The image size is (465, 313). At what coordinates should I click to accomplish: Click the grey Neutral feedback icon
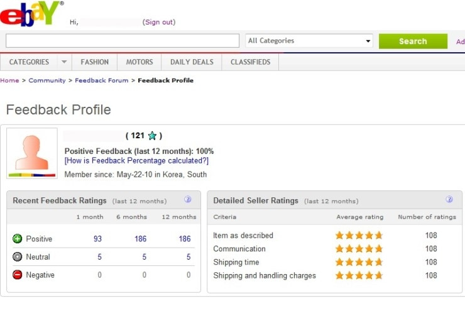tap(17, 256)
